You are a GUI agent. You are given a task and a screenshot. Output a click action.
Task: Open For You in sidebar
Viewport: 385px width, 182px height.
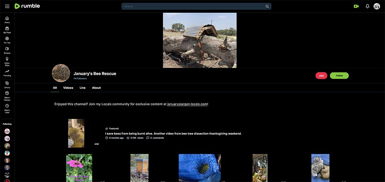(7, 40)
